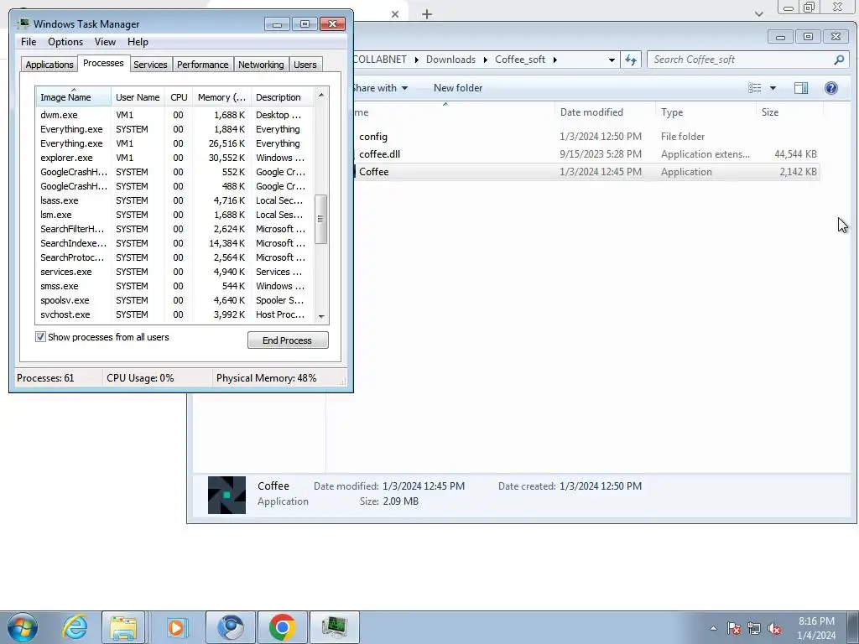The width and height of the screenshot is (859, 644).
Task: Show hidden tray icons arrow
Action: point(713,629)
